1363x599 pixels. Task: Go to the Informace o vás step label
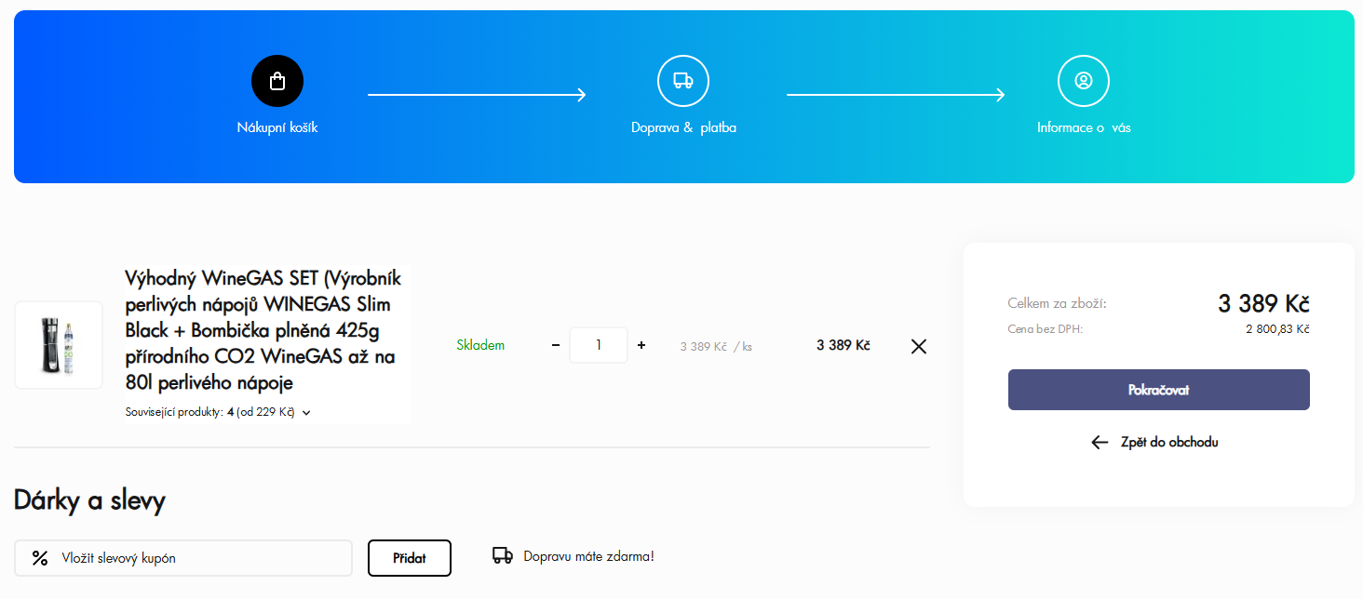pos(1084,127)
